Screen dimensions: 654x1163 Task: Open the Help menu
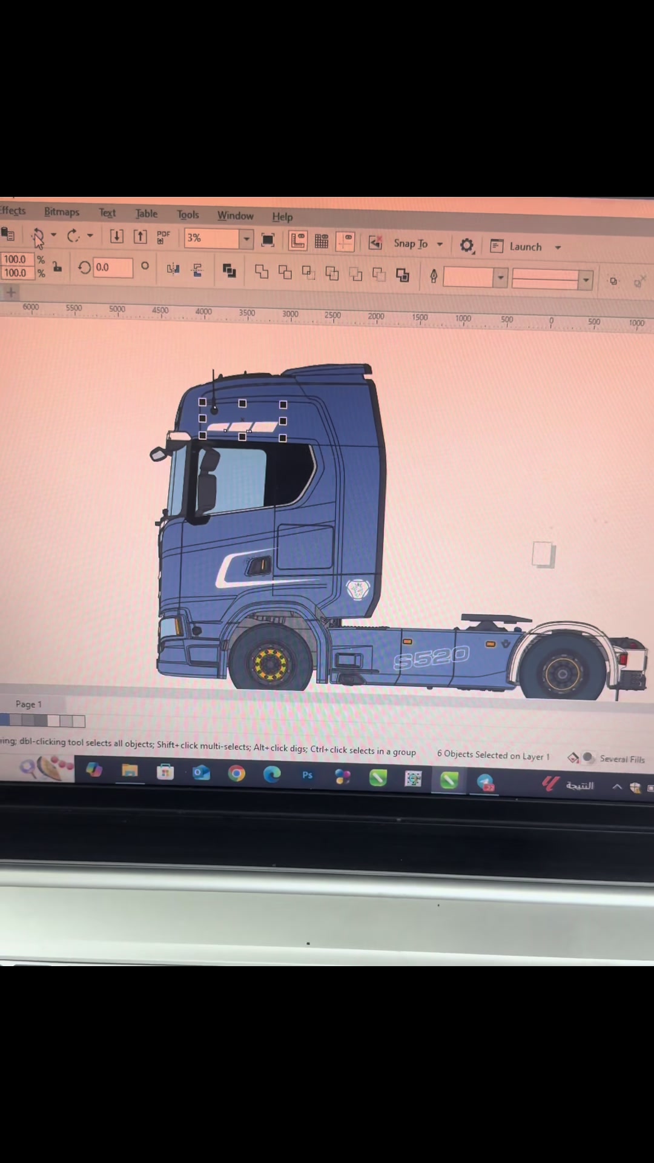pyautogui.click(x=282, y=217)
